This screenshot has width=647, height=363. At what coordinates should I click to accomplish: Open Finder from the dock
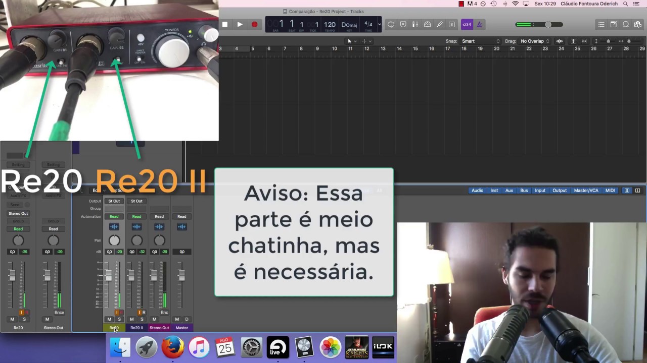pos(120,347)
